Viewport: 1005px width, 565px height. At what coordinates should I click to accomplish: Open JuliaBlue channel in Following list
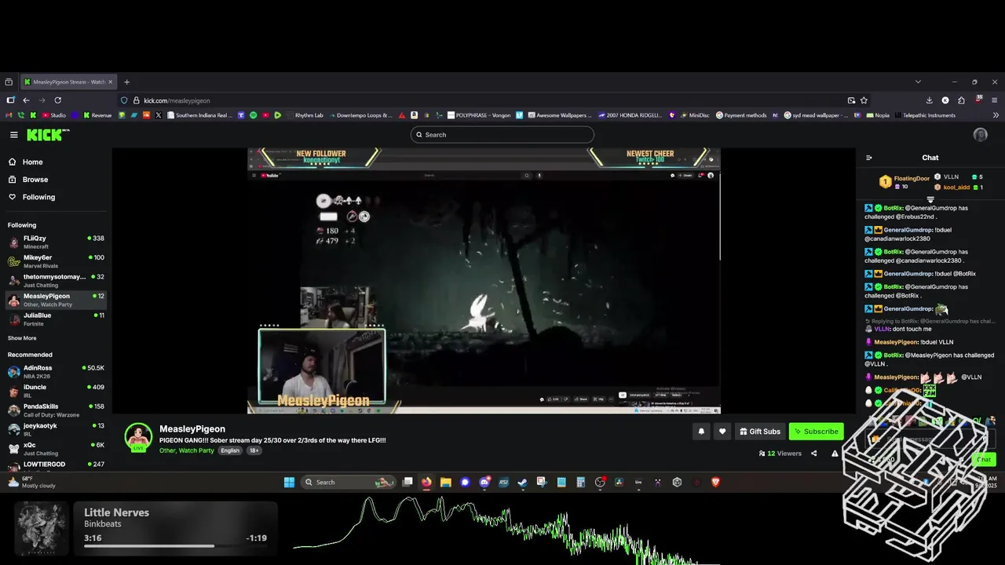tap(55, 319)
